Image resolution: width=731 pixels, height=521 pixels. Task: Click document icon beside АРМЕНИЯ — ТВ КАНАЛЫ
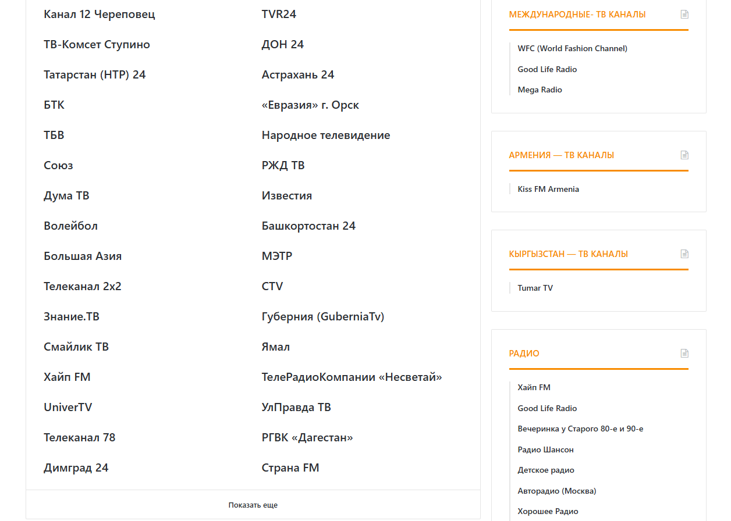(684, 155)
